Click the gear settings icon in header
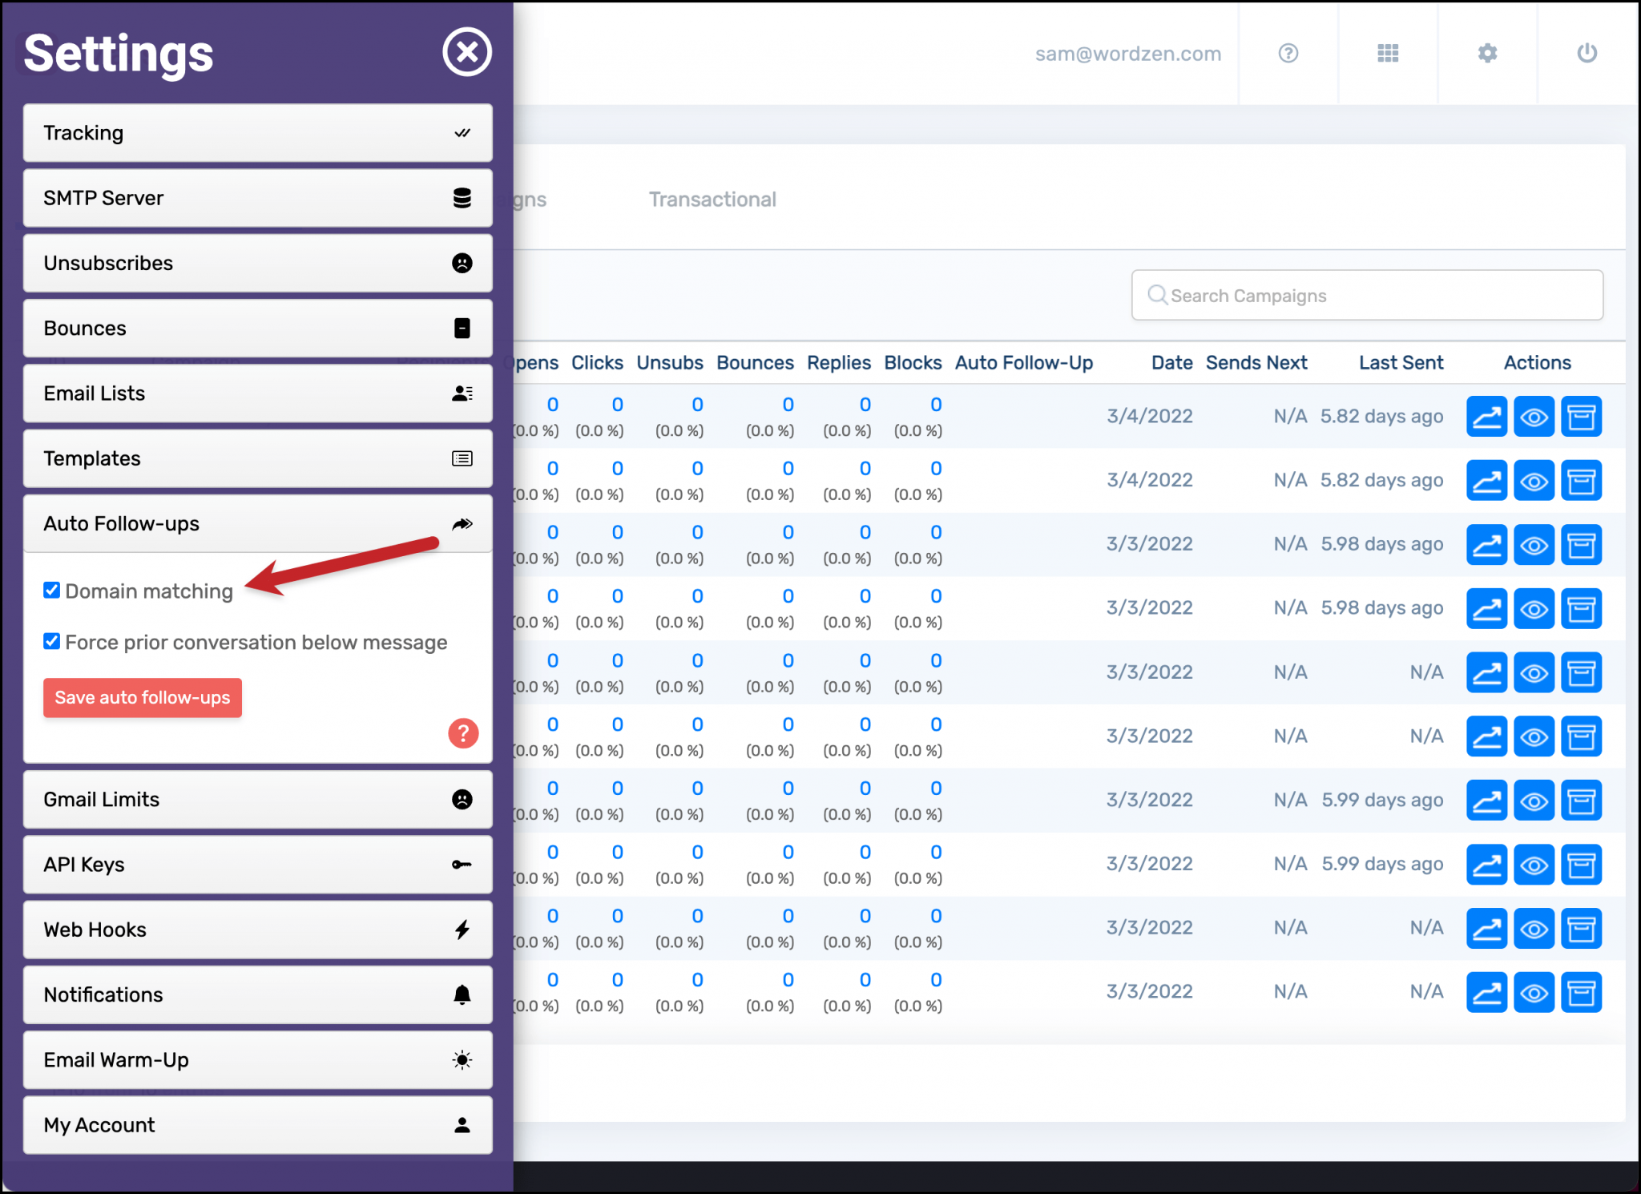Image resolution: width=1641 pixels, height=1194 pixels. point(1487,54)
